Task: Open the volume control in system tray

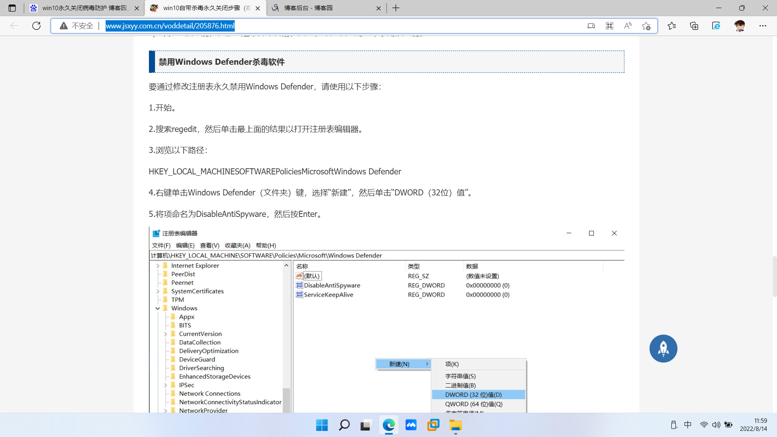Action: (x=716, y=424)
